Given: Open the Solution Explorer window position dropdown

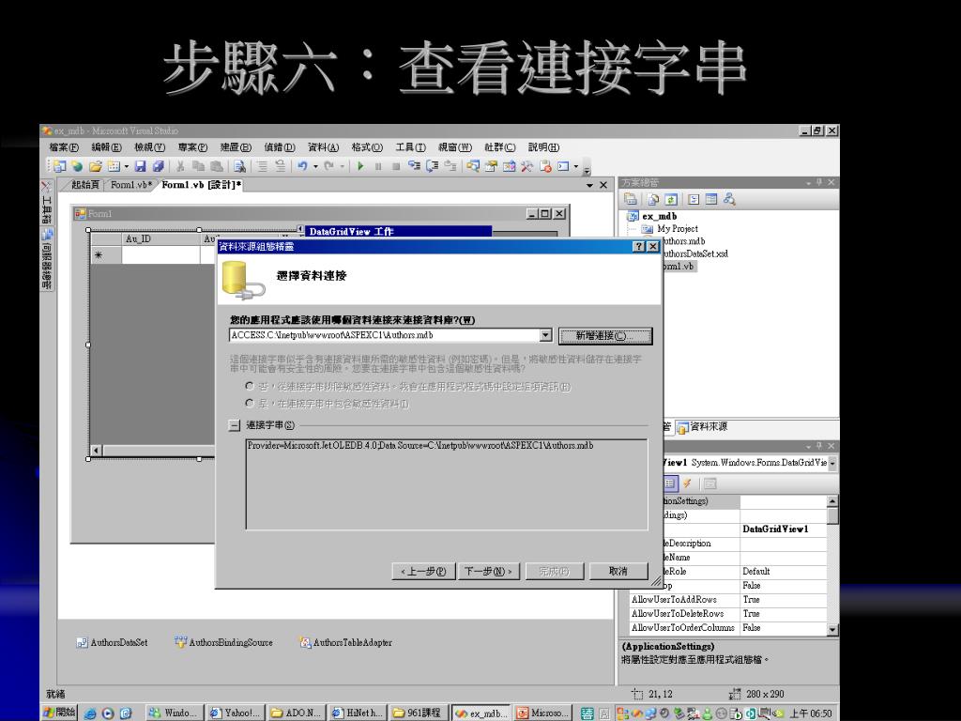Looking at the screenshot, I should click(x=808, y=183).
